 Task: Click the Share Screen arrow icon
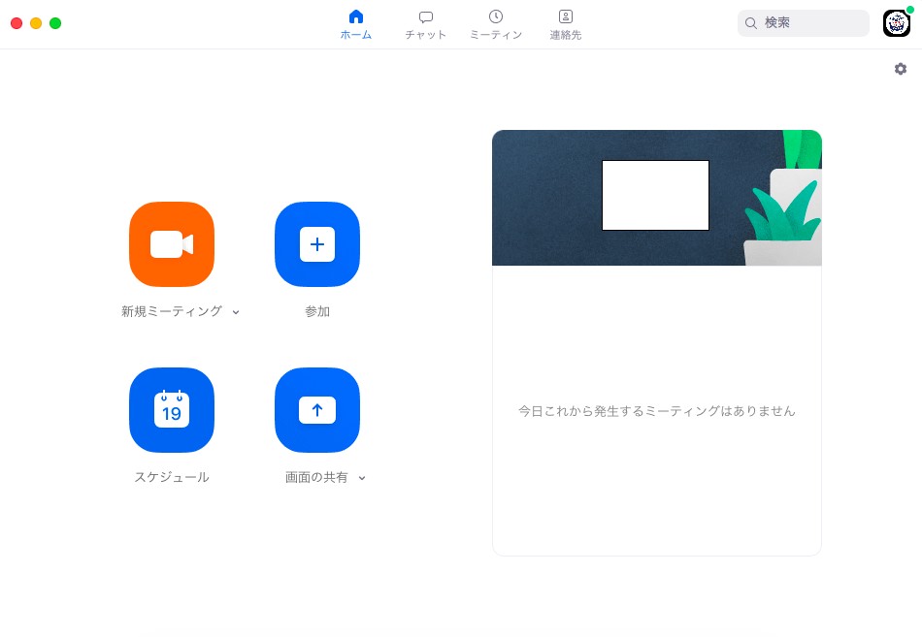click(x=317, y=410)
